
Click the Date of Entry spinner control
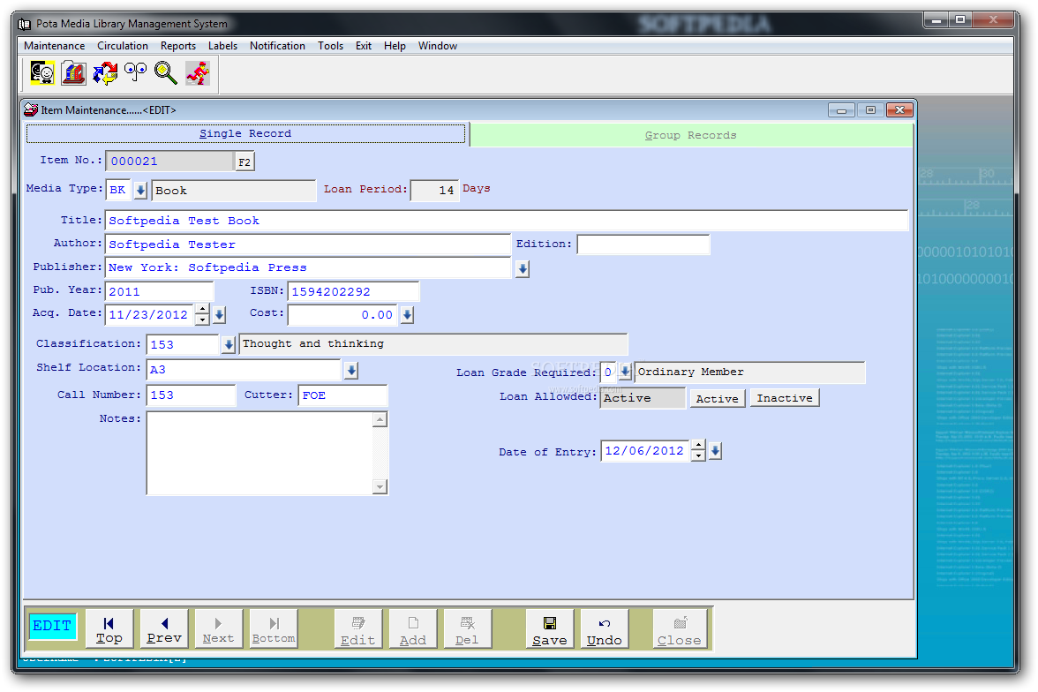click(x=698, y=450)
